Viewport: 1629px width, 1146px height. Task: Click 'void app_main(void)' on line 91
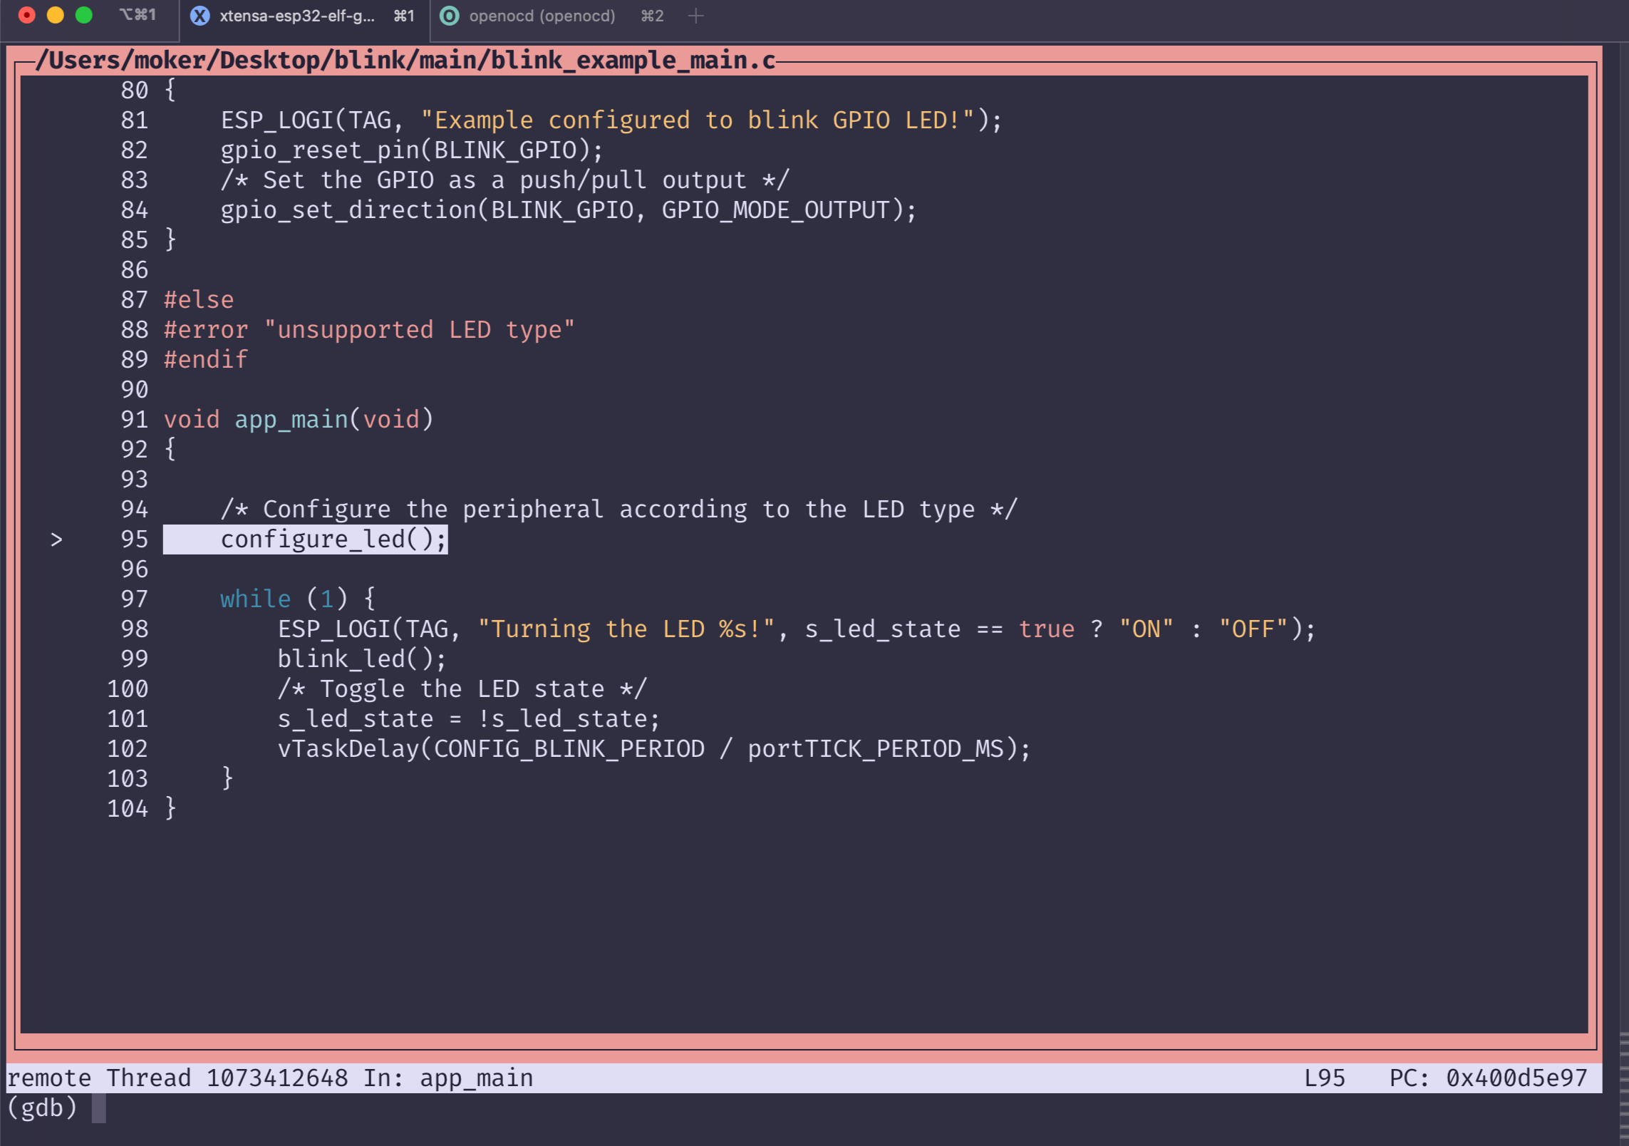coord(299,420)
